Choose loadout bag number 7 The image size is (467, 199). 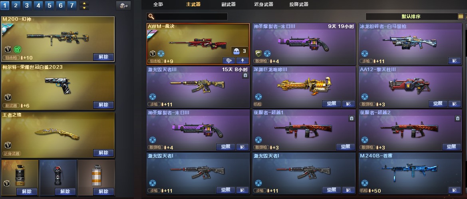pos(72,5)
